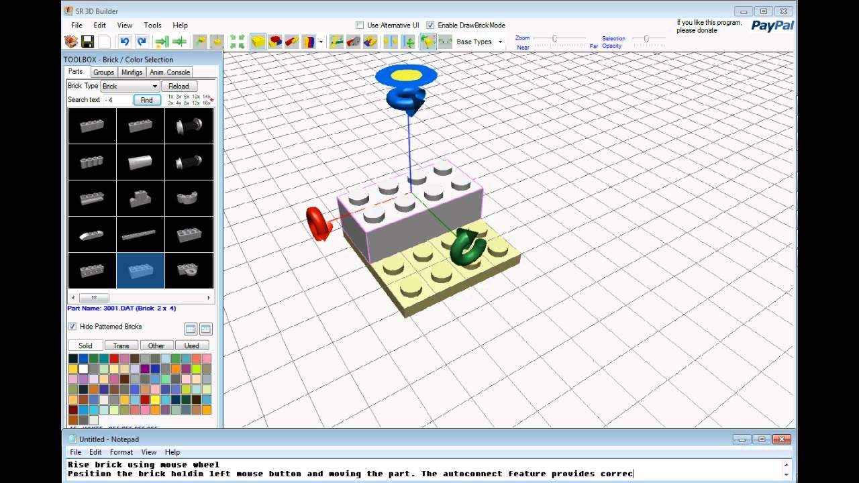Viewport: 859px width, 483px height.
Task: Click the gray dashed connector icon before Base Types
Action: [x=446, y=42]
